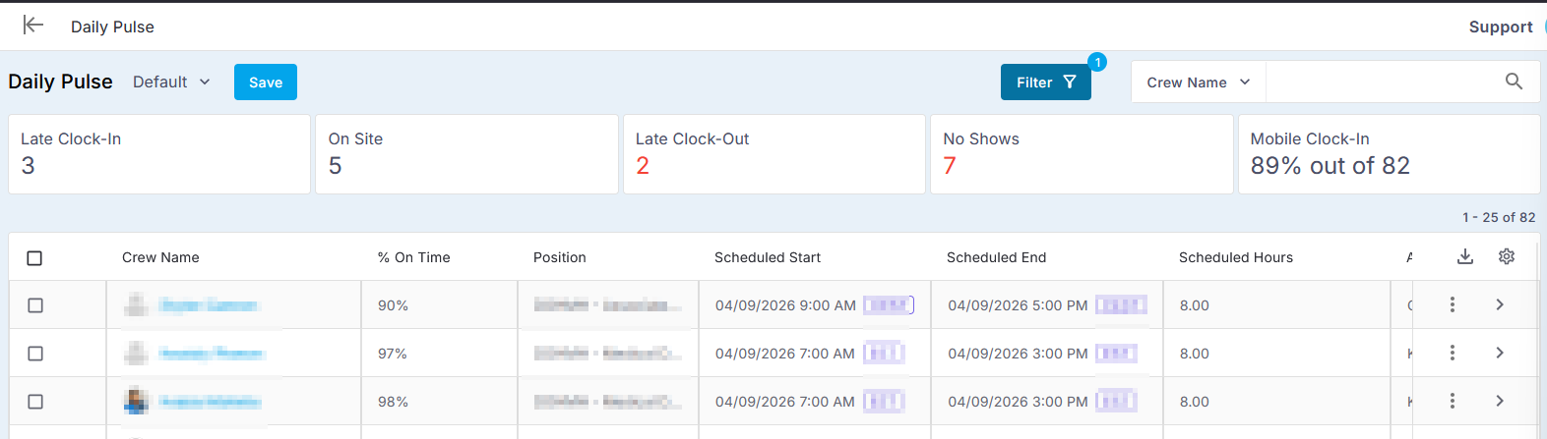The image size is (1547, 439).
Task: Open crew profile avatar in 98% row
Action: pos(137,401)
